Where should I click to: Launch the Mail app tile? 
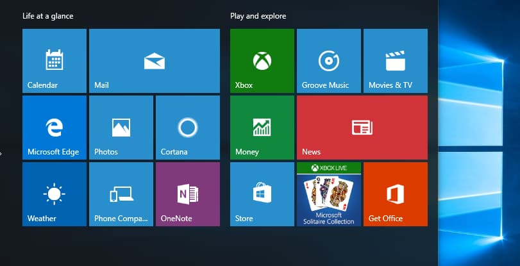point(155,61)
